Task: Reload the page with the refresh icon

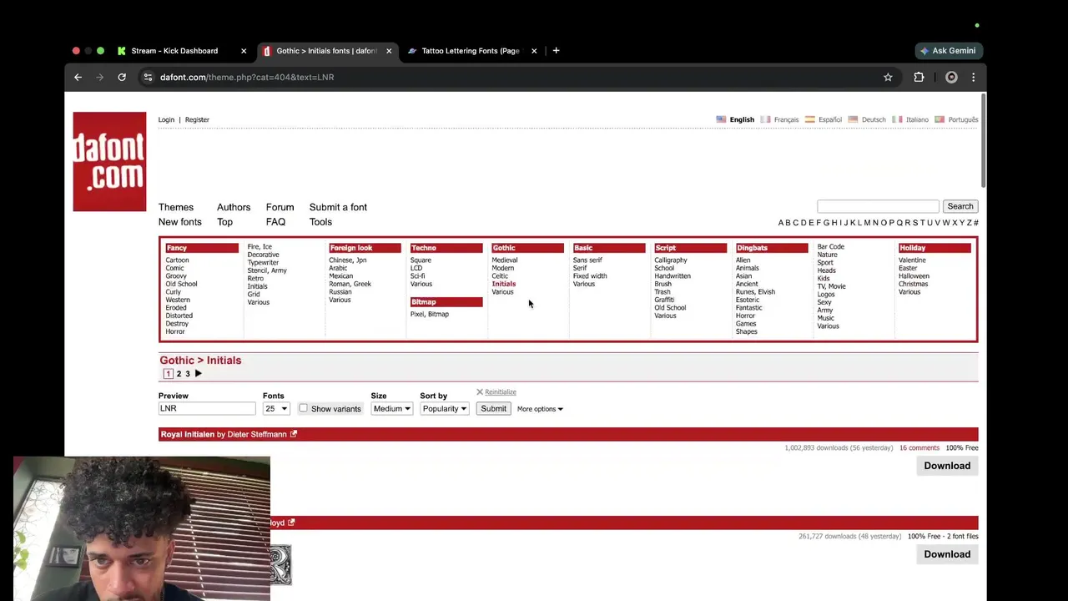Action: [x=122, y=77]
